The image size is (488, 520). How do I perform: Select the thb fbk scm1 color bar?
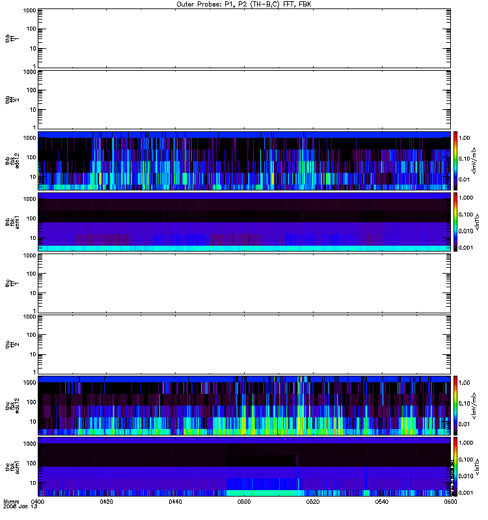click(x=455, y=222)
